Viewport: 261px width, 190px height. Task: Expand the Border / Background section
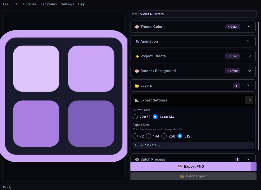click(249, 71)
